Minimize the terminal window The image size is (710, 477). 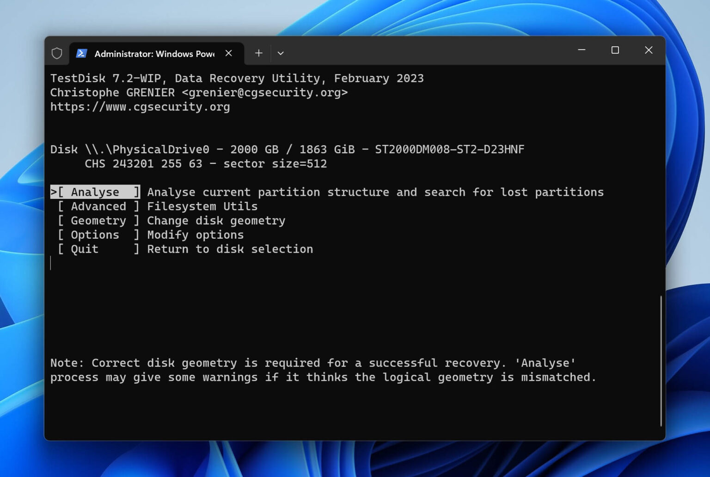pyautogui.click(x=581, y=50)
